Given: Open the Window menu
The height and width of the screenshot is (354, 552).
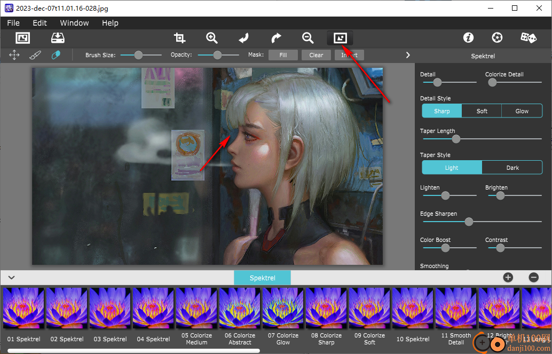Looking at the screenshot, I should click(74, 23).
